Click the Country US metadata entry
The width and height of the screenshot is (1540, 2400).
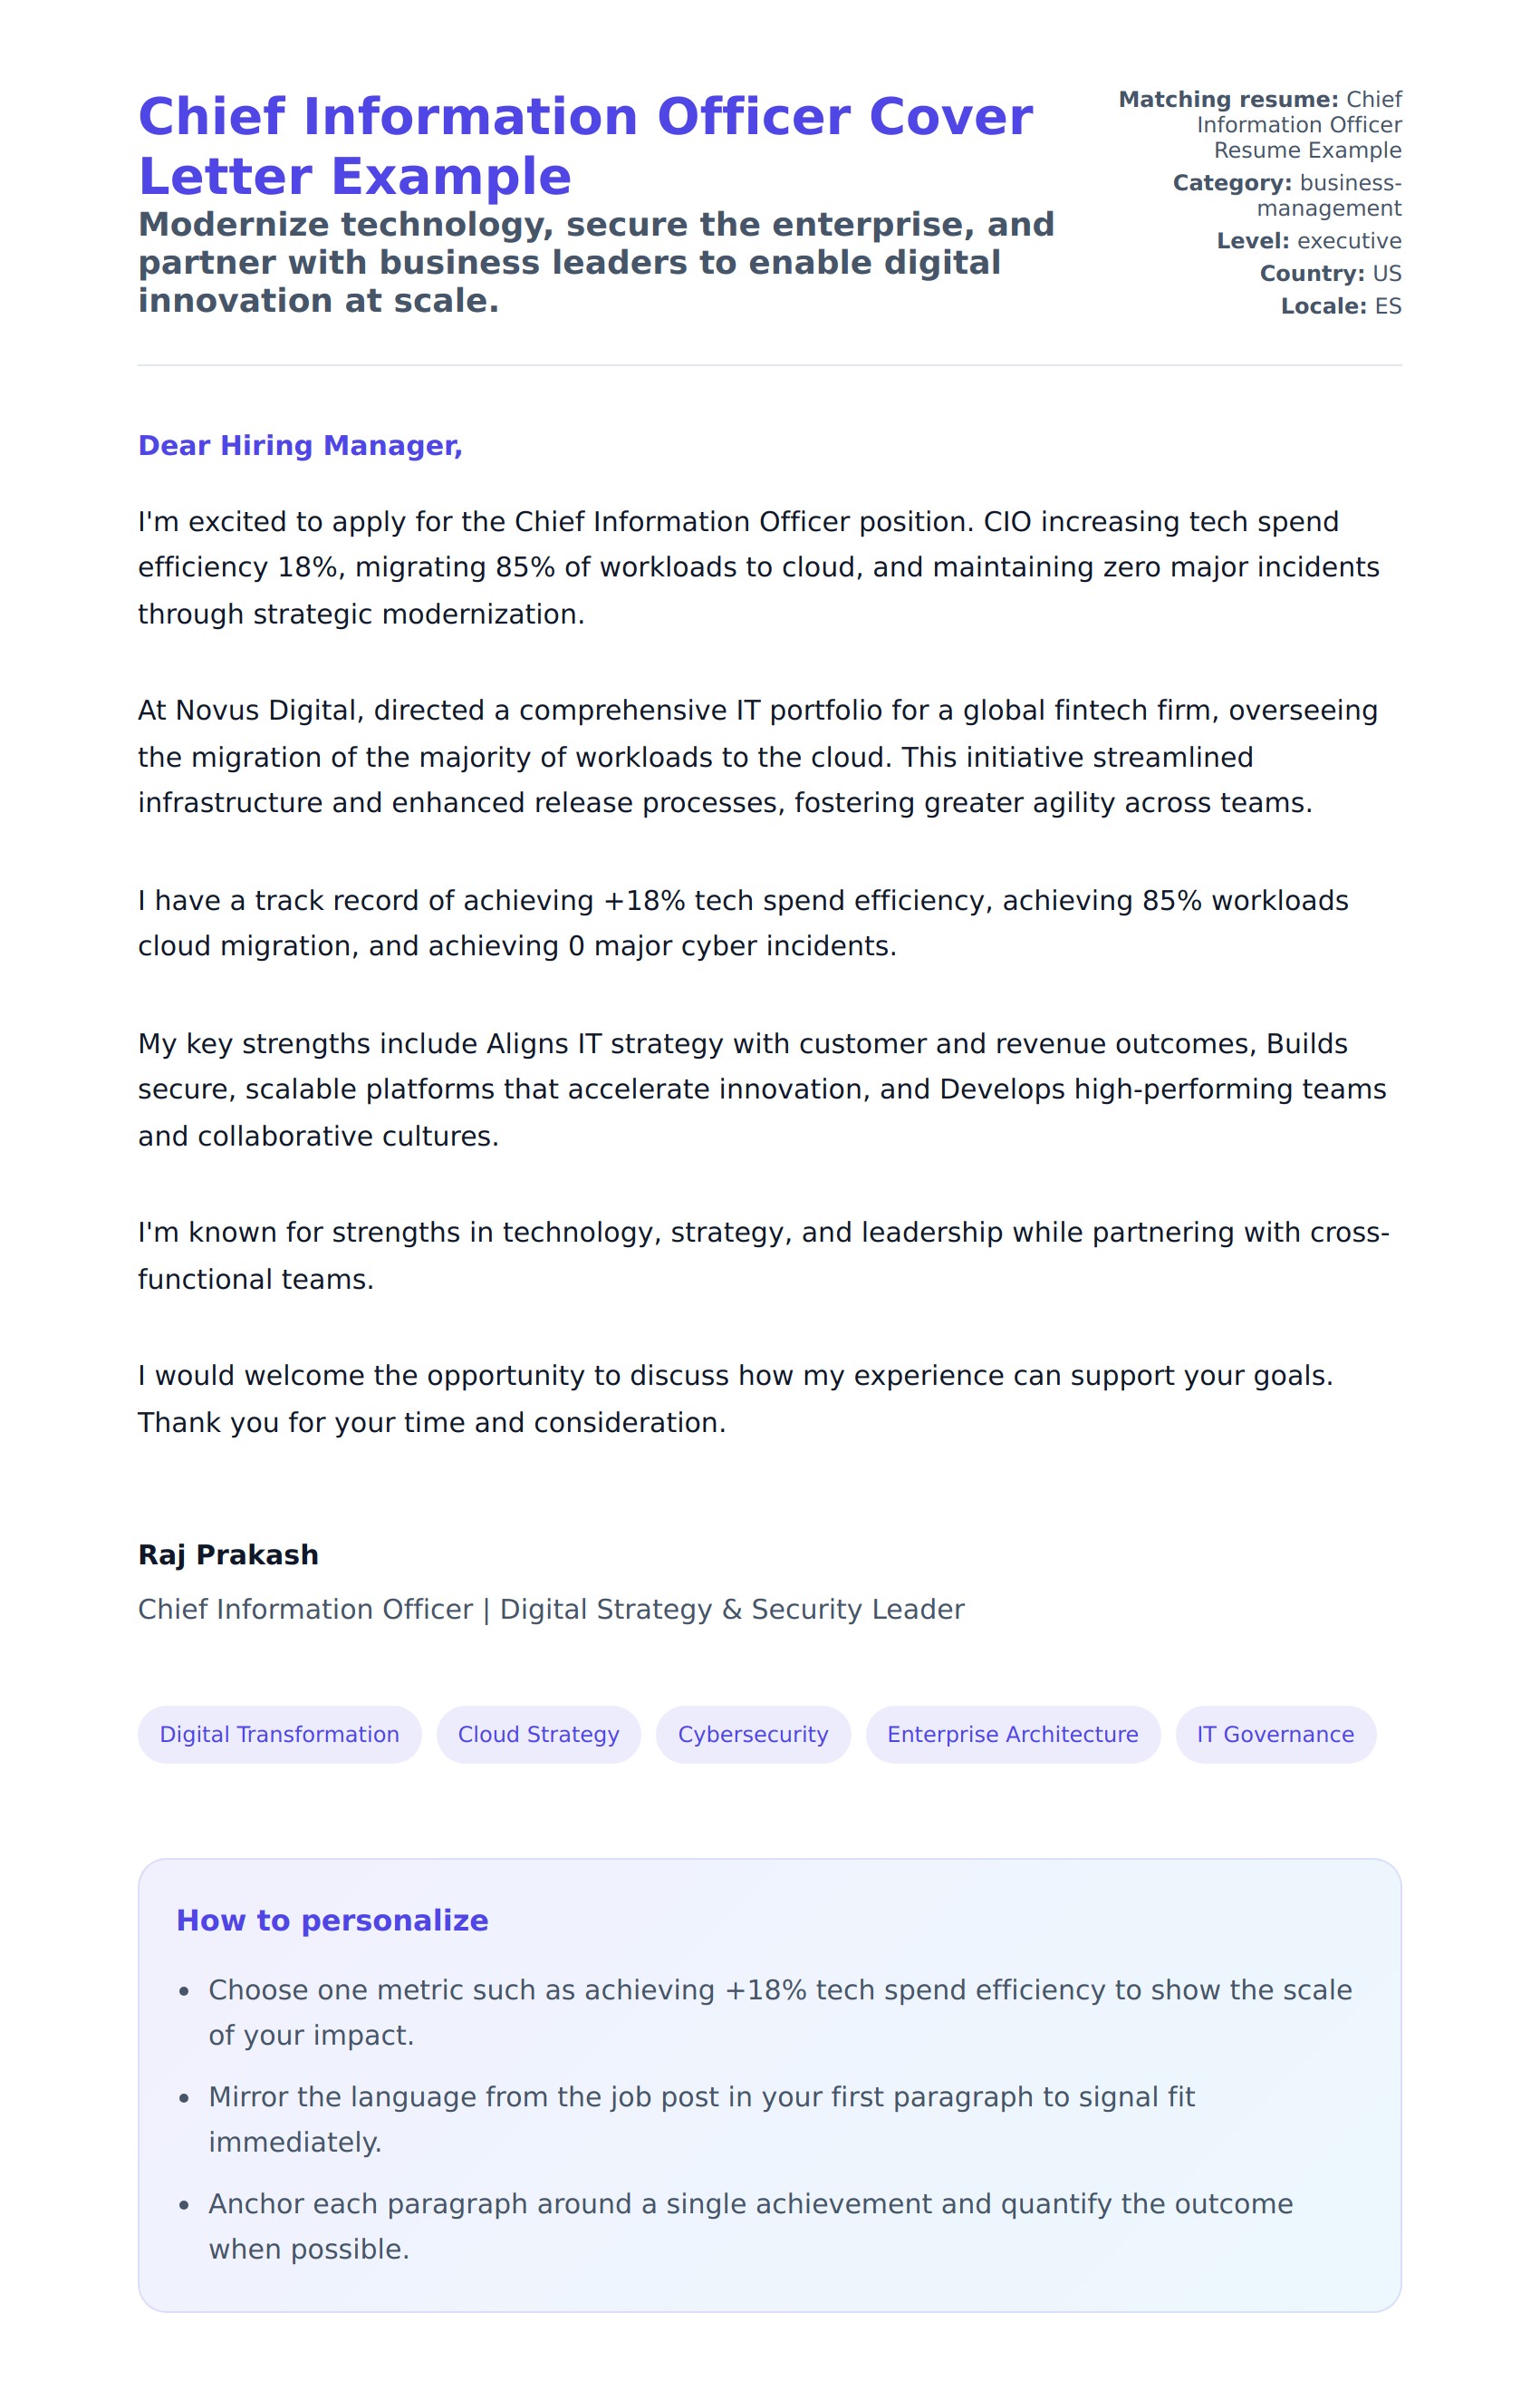(x=1330, y=273)
